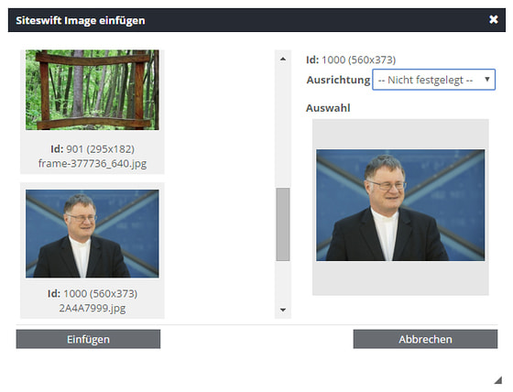The height and width of the screenshot is (392, 513).
Task: Click the Ausrichtung label
Action: [x=338, y=80]
